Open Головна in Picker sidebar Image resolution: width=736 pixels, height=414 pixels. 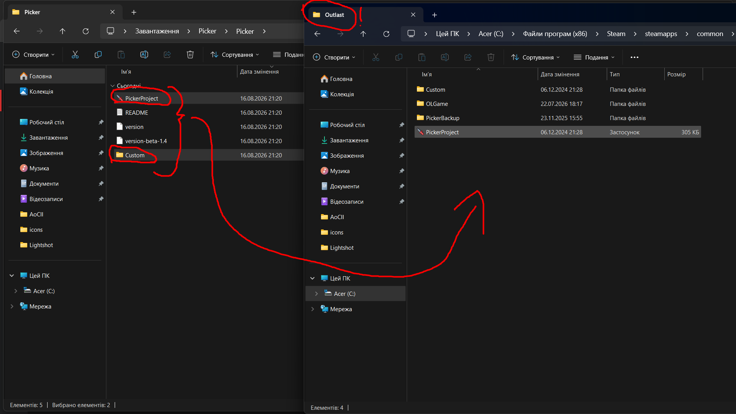click(x=54, y=76)
